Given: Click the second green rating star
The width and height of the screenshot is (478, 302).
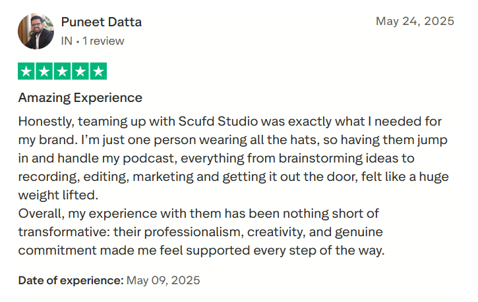Looking at the screenshot, I should point(45,71).
